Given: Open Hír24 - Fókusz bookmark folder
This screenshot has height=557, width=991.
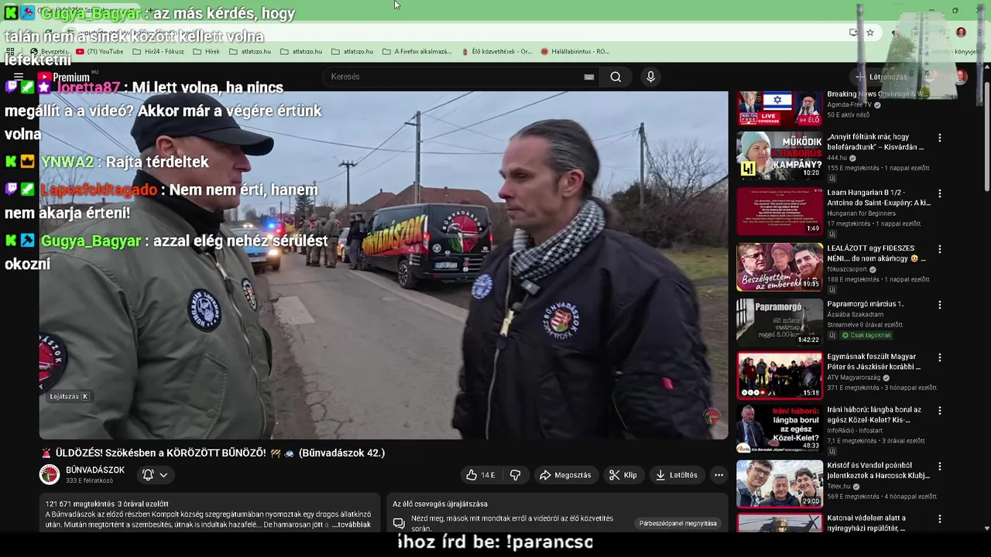Looking at the screenshot, I should [158, 52].
